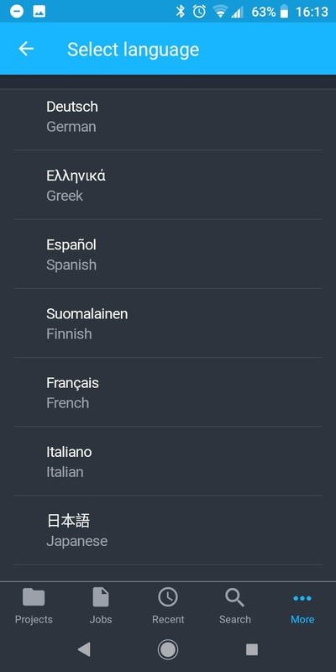Tap the Android home circle button
Viewport: 336px width, 672px height.
point(167,649)
